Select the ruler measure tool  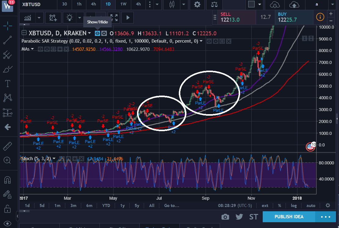click(x=8, y=146)
